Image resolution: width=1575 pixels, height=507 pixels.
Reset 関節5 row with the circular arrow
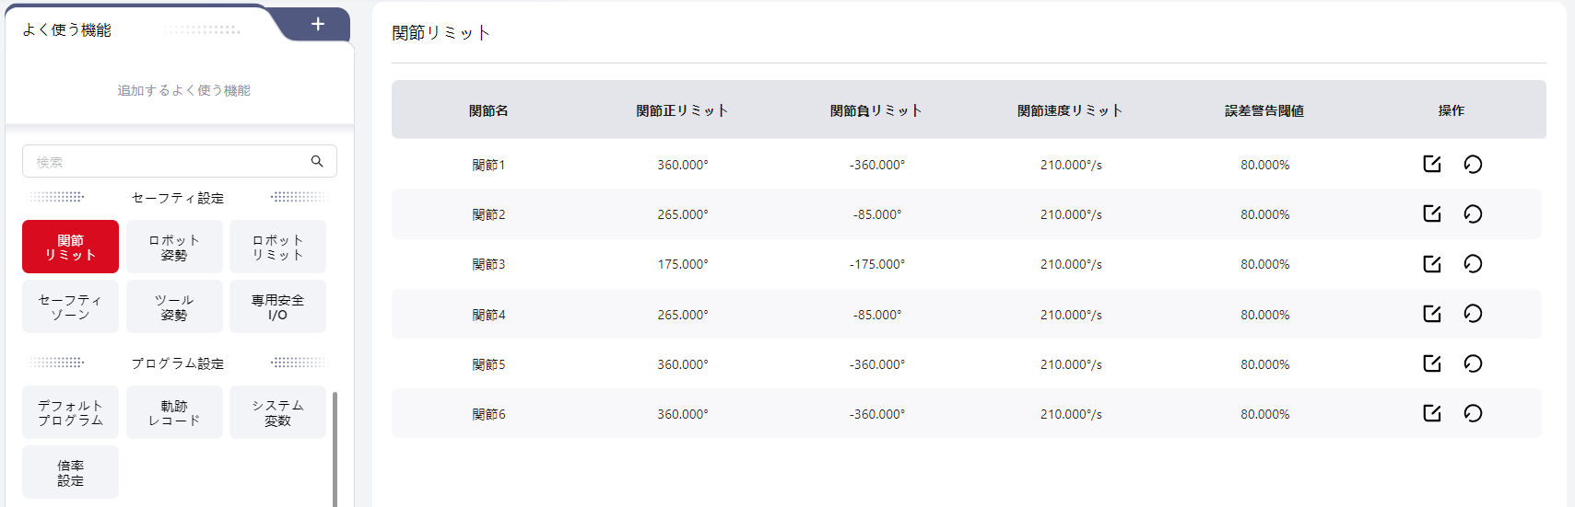(1473, 363)
